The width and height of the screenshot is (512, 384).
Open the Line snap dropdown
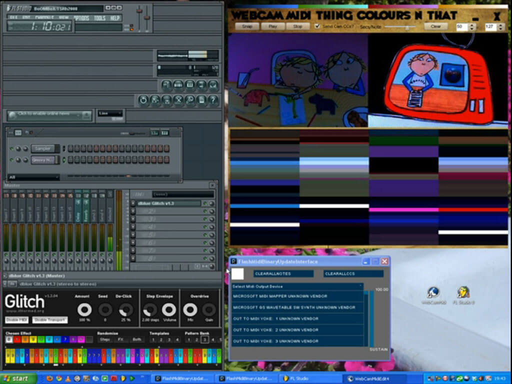click(x=110, y=114)
